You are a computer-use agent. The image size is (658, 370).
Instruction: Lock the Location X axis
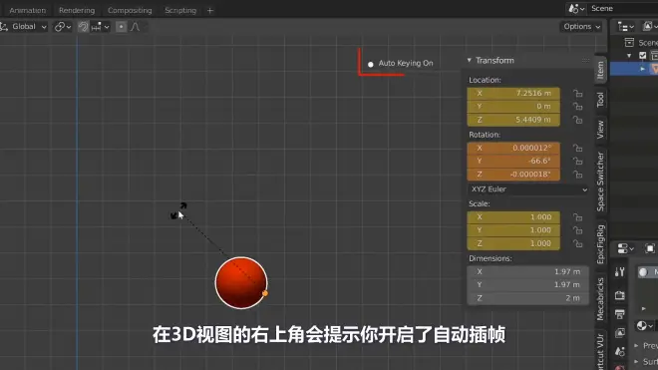[x=578, y=93]
